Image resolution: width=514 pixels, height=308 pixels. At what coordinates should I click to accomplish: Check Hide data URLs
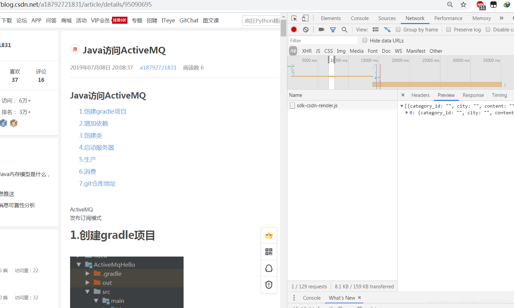click(x=365, y=40)
